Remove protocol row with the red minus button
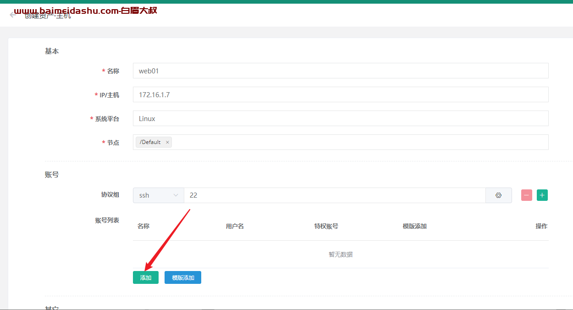This screenshot has width=573, height=310. pyautogui.click(x=527, y=195)
